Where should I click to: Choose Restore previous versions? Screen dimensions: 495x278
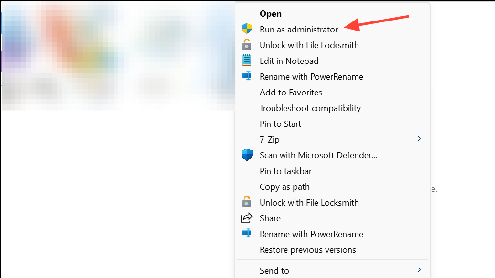point(307,249)
